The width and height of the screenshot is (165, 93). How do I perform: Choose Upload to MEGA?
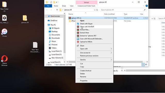[x=86, y=42]
